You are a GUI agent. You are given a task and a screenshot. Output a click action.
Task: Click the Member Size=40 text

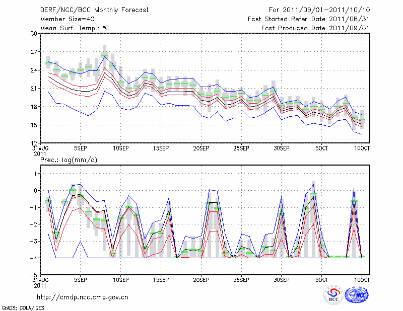[x=63, y=19]
